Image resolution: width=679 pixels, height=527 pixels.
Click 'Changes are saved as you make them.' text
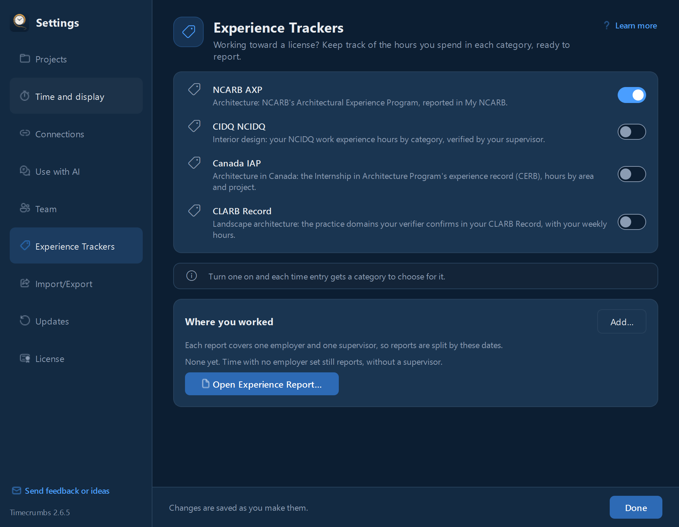tap(238, 508)
